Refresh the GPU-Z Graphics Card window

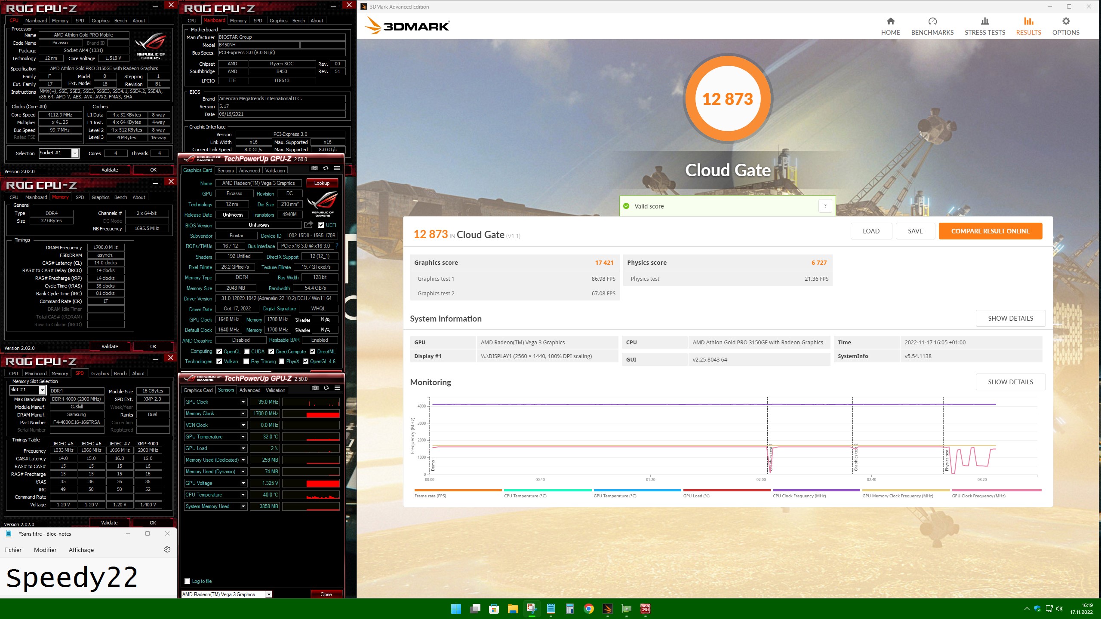[326, 169]
